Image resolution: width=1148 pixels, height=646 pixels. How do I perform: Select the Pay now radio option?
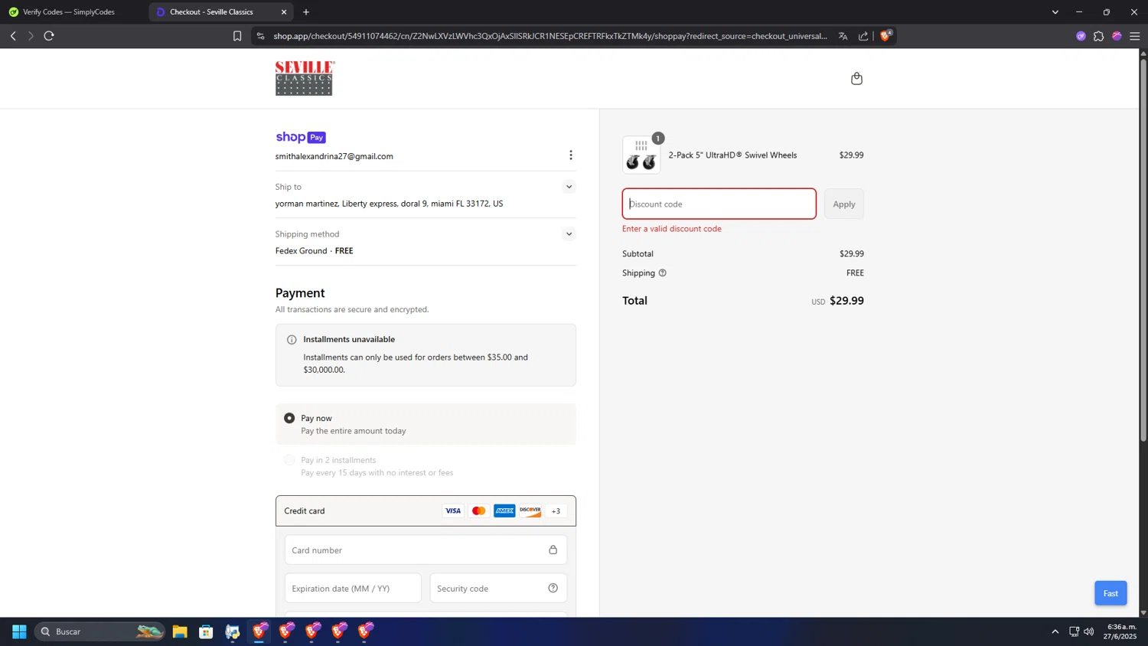pos(289,418)
